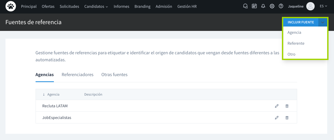Delete the Recluta LATAM agency
The image size is (334, 140).
(x=287, y=106)
